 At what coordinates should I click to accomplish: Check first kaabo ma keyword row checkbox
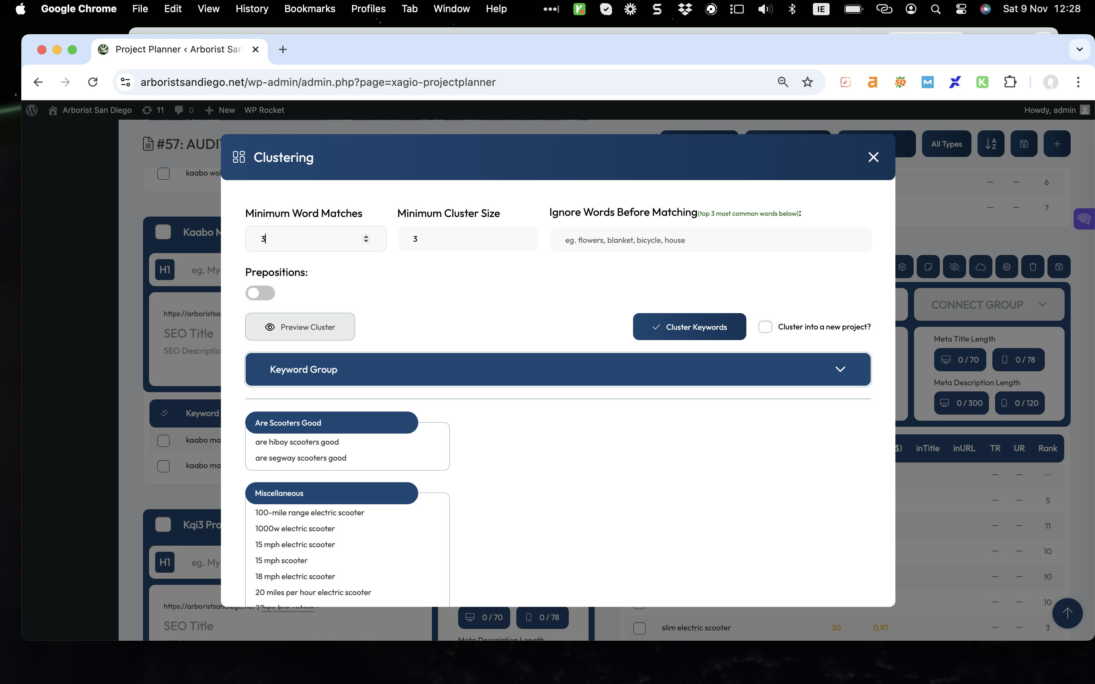(x=163, y=440)
